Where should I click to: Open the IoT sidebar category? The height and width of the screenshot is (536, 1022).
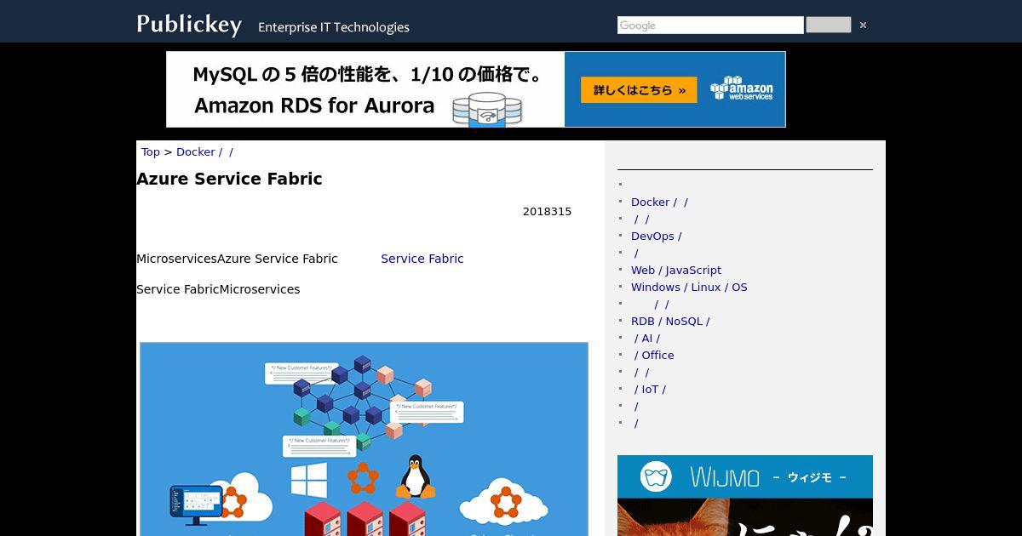650,389
